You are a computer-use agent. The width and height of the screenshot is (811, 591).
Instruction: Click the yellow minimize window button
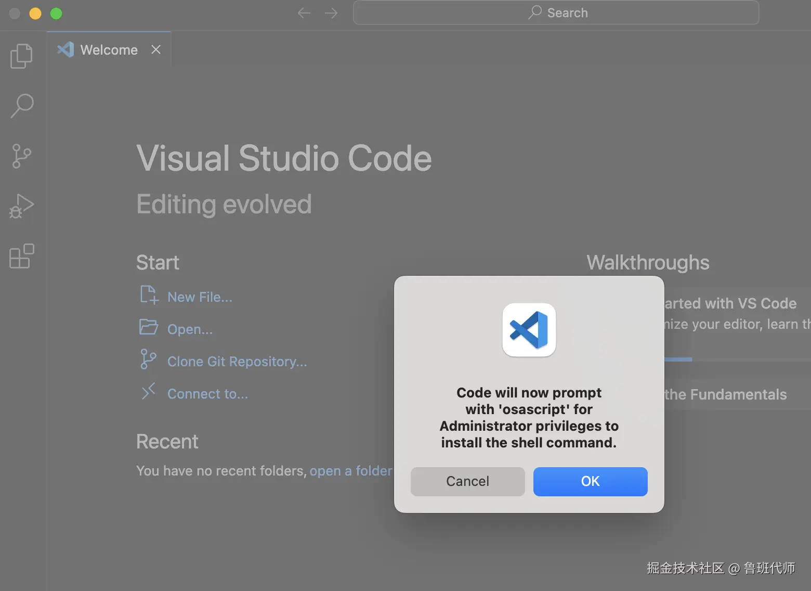[x=35, y=14]
